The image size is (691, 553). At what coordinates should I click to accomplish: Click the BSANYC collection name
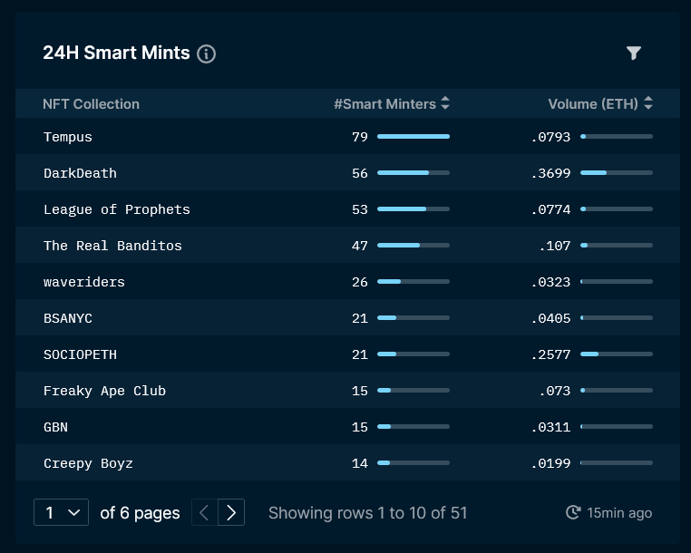[68, 318]
